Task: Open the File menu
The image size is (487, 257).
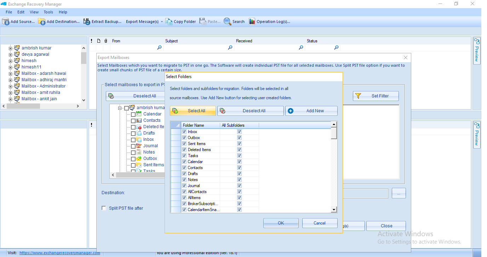Action: (x=9, y=12)
